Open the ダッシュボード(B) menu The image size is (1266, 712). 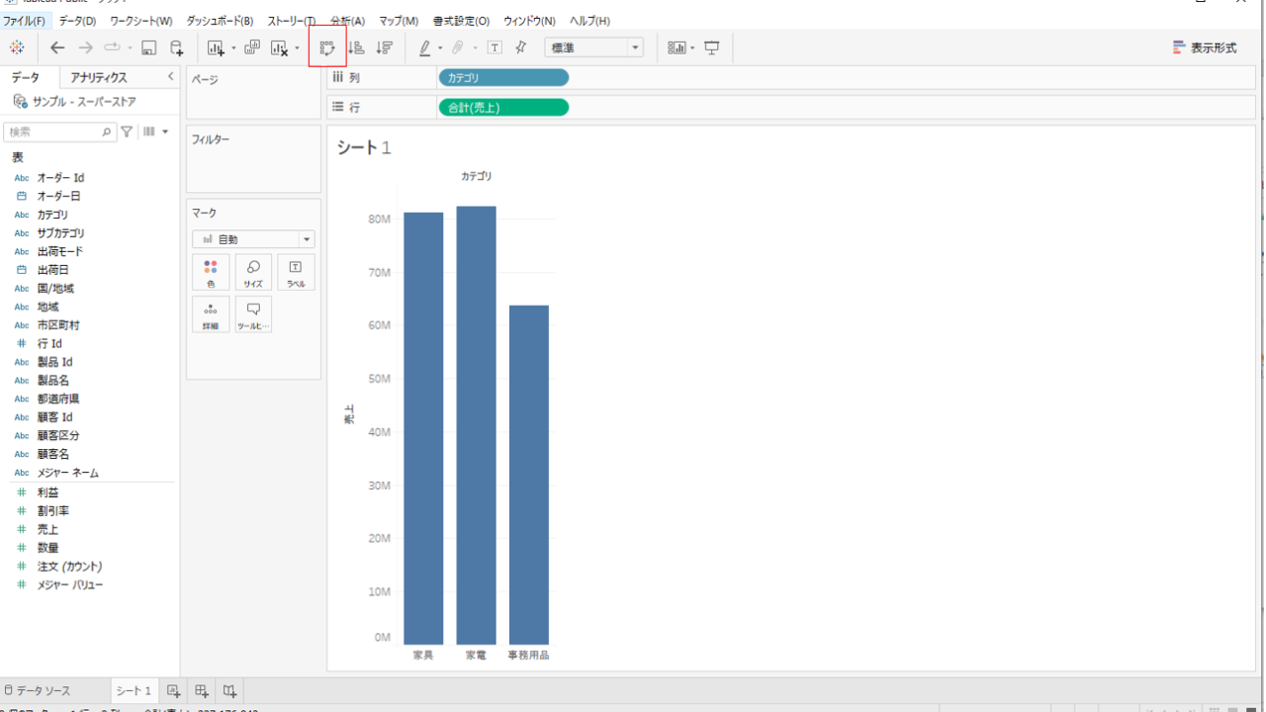220,21
